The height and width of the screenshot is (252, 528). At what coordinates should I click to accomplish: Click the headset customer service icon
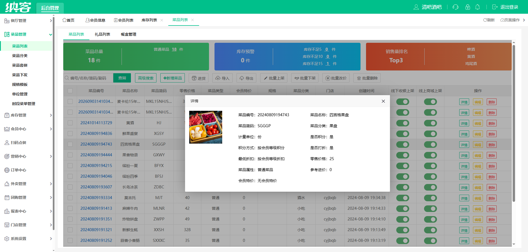(x=455, y=7)
